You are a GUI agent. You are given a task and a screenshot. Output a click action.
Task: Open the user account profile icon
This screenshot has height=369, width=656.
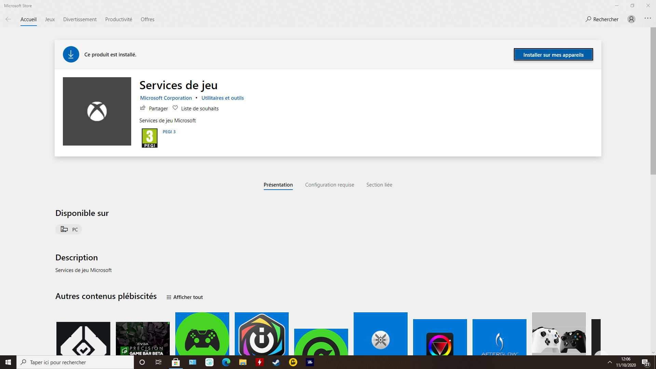coord(631,19)
